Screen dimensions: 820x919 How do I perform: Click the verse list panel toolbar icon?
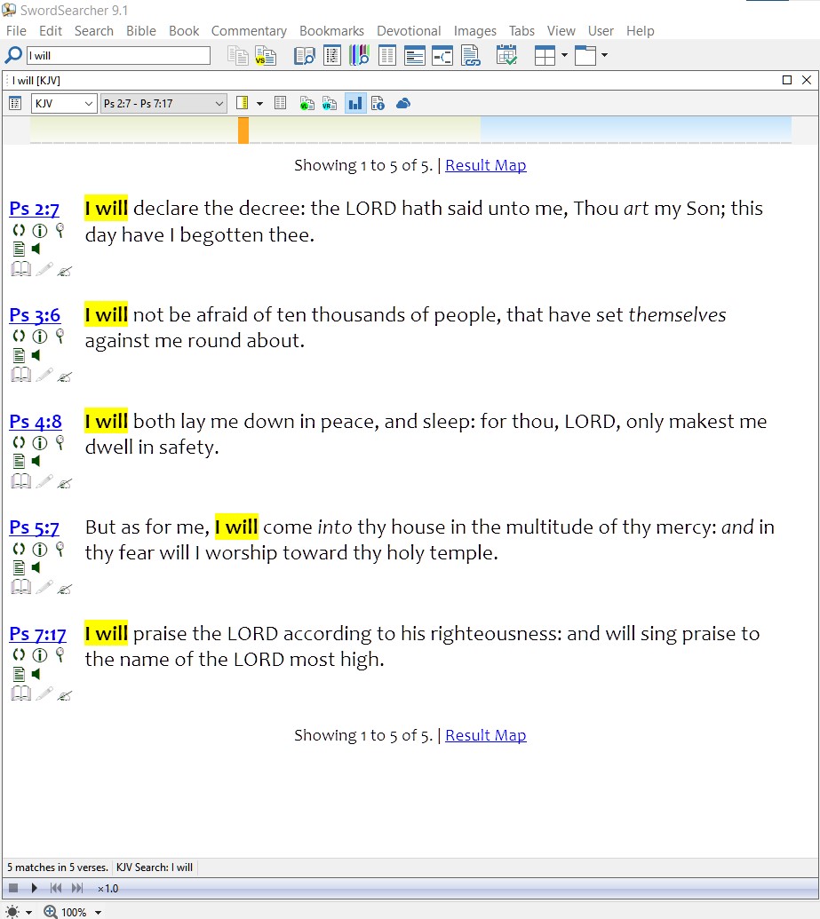[x=332, y=56]
